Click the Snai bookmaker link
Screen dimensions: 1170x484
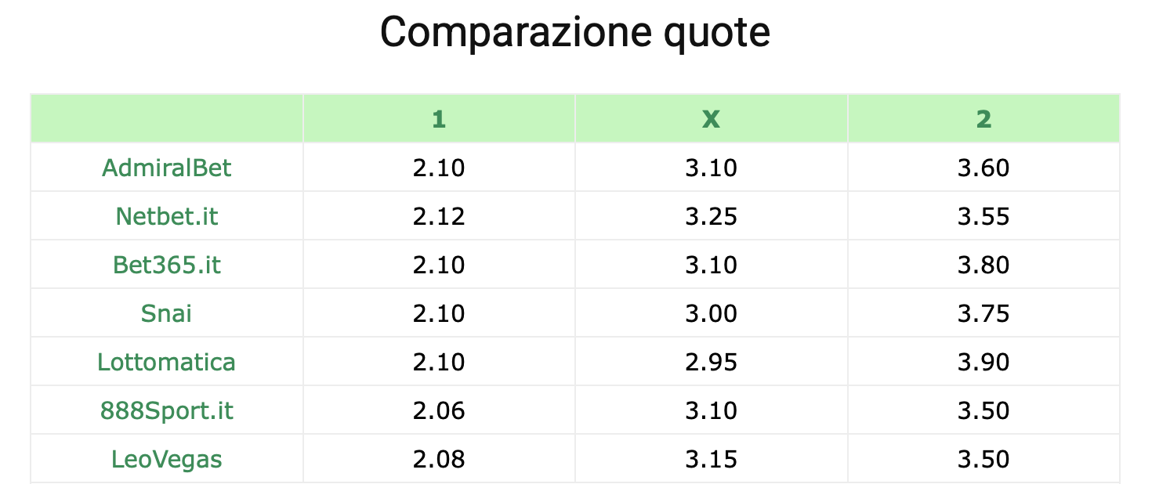166,313
